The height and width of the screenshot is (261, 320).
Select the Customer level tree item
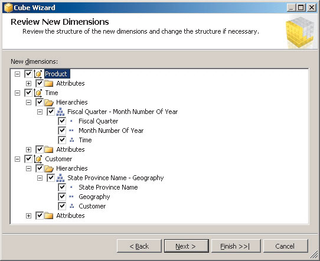92,206
